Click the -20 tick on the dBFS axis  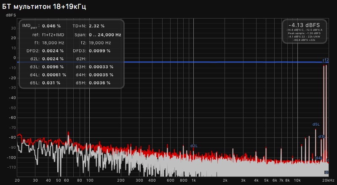(x=13, y=78)
